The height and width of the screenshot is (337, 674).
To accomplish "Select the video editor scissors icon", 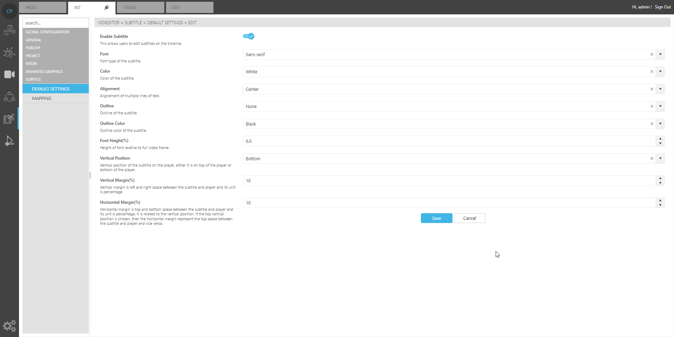I will pos(9,119).
